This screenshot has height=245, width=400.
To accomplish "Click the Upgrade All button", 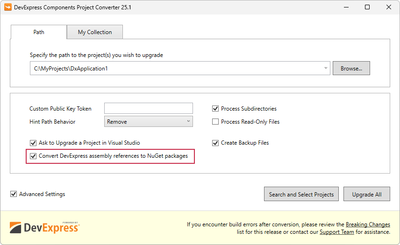I will tap(367, 194).
